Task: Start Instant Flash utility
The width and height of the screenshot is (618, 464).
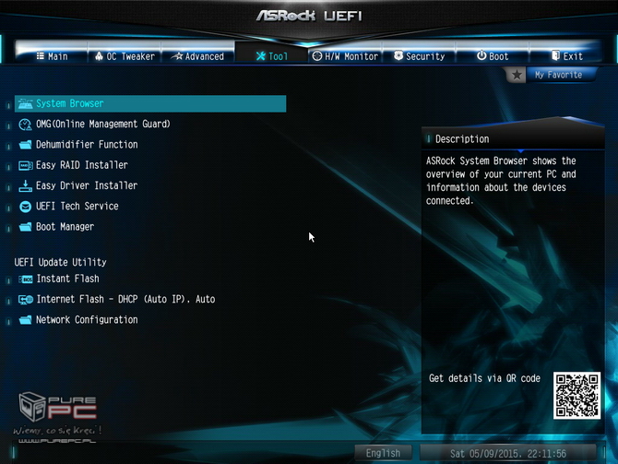Action: tap(67, 279)
